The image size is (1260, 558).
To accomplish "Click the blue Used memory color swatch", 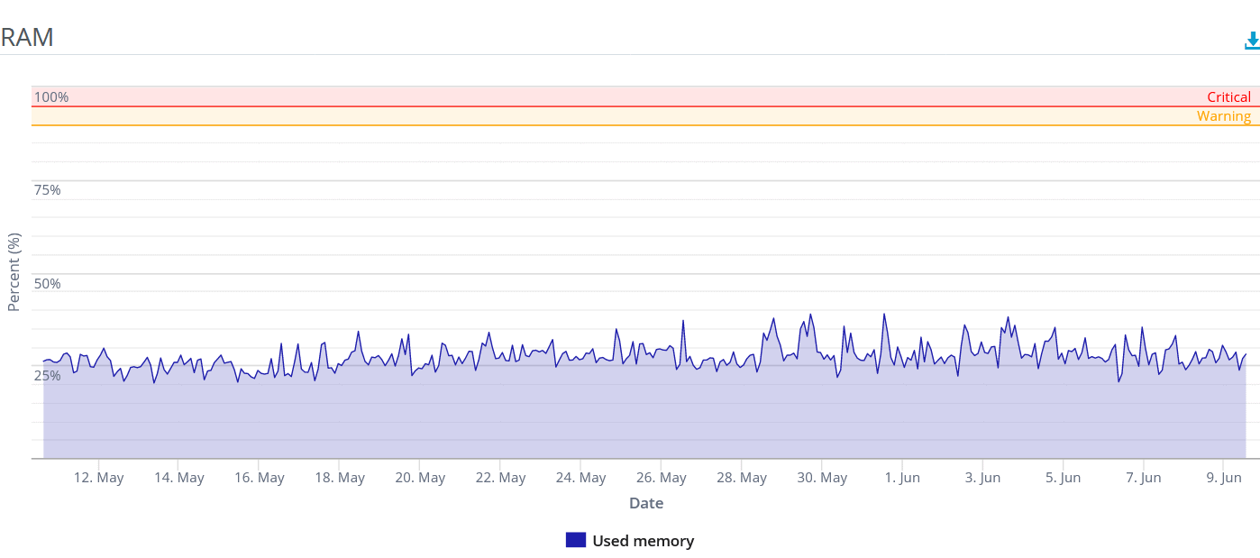I will [576, 540].
